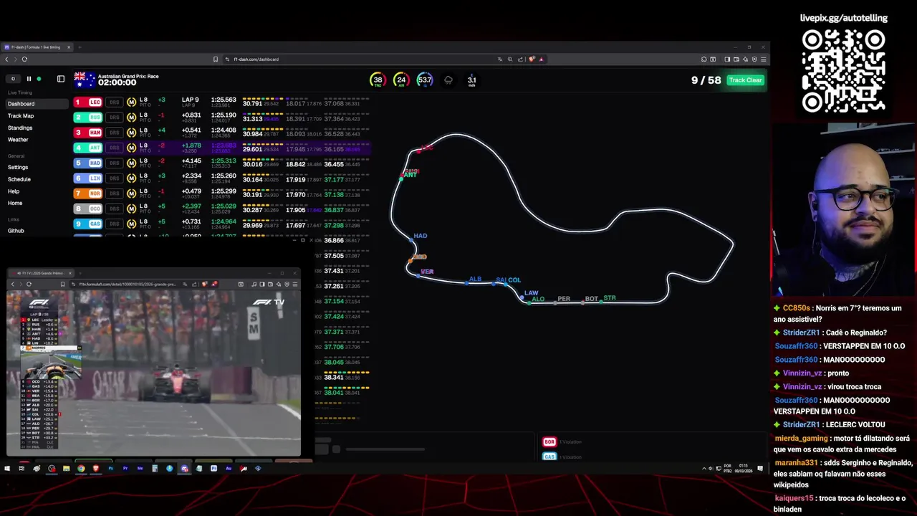
Task: Open the Weather page
Action: 18,140
